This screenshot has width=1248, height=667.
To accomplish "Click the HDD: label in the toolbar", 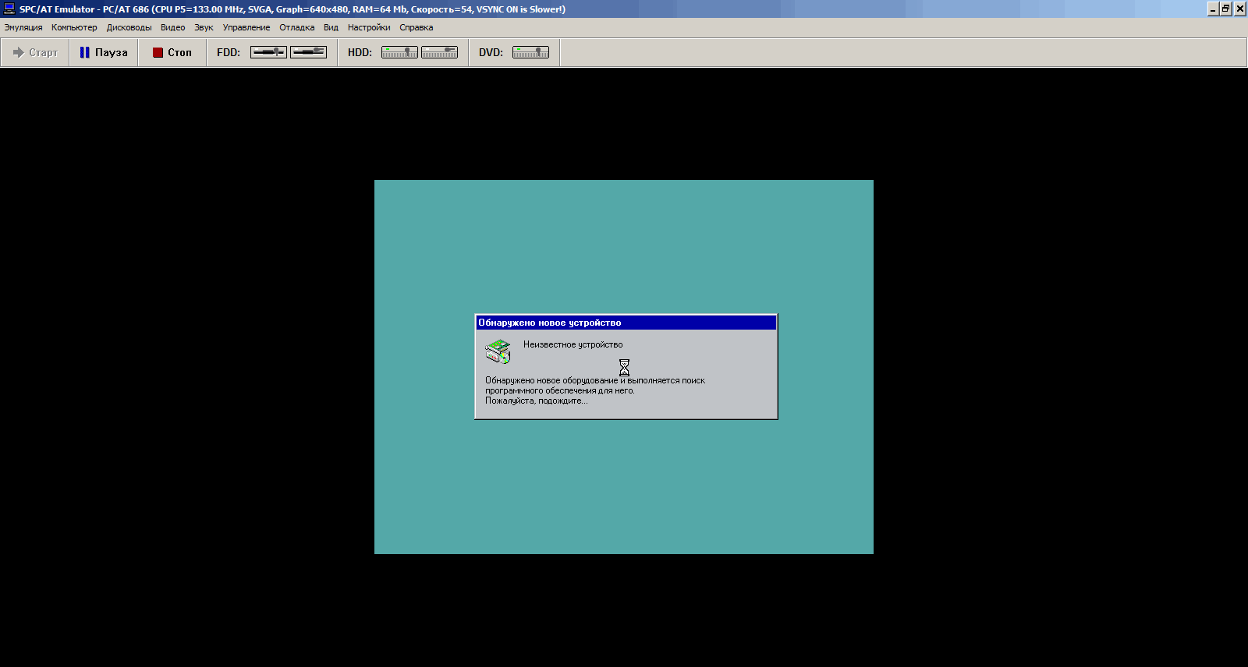I will (360, 52).
